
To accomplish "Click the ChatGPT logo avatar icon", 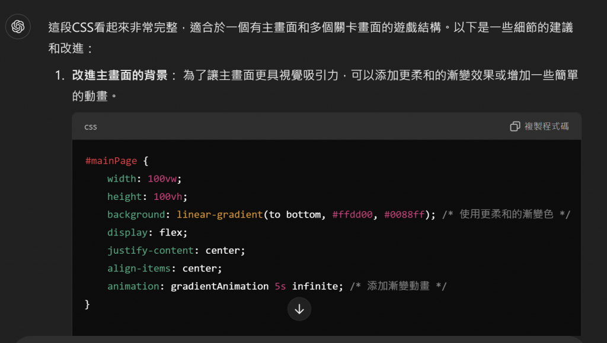I will click(18, 27).
